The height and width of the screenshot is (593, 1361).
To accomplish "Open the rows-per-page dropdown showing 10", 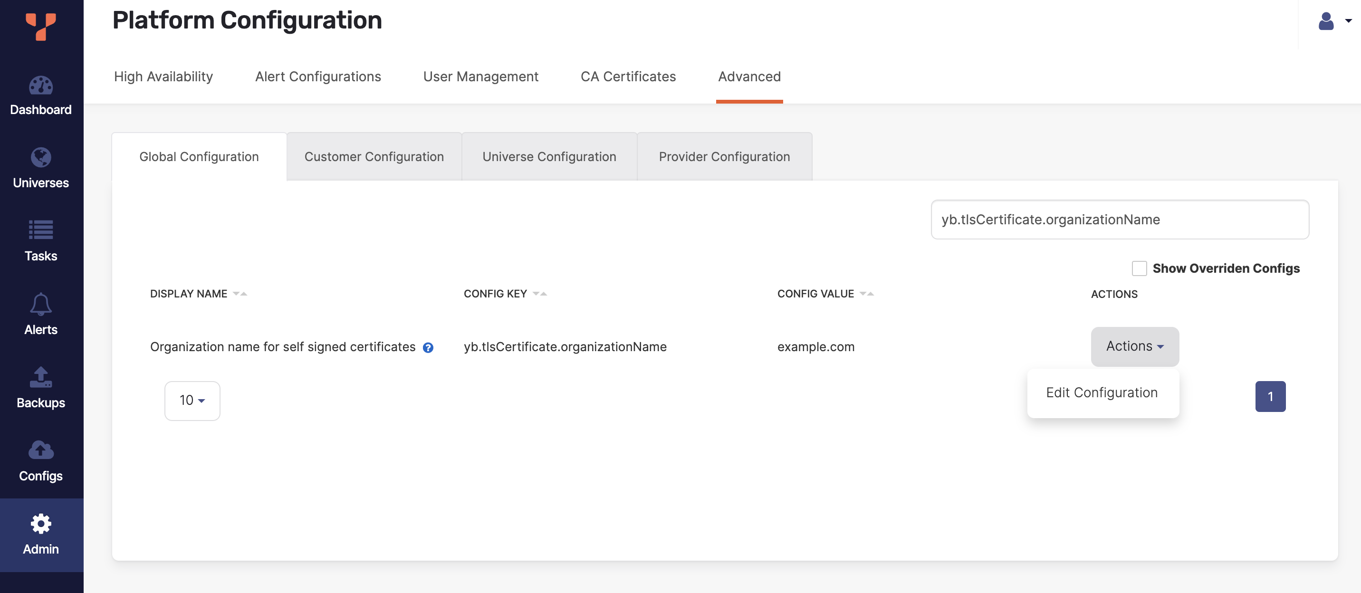I will pyautogui.click(x=192, y=400).
